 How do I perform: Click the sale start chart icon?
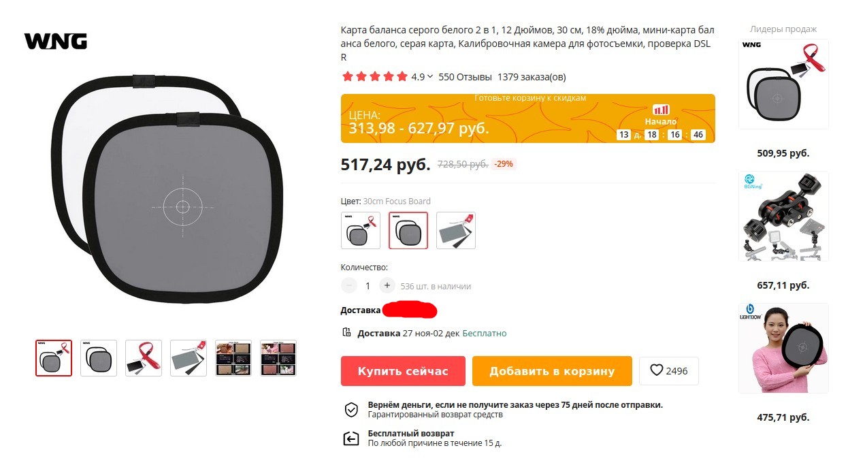click(661, 110)
